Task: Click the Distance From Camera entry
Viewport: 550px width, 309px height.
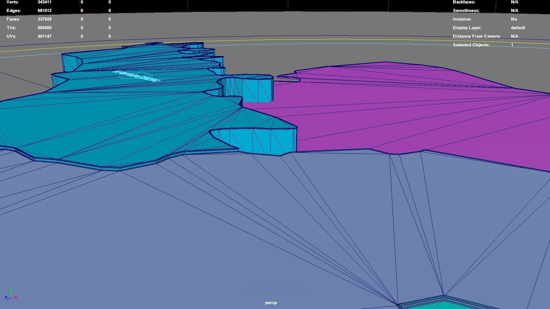Action: coord(477,36)
